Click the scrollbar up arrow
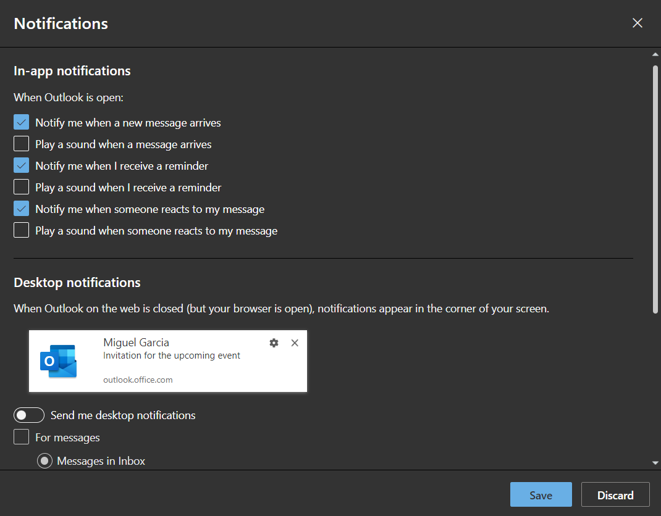This screenshot has width=661, height=516. coord(655,54)
